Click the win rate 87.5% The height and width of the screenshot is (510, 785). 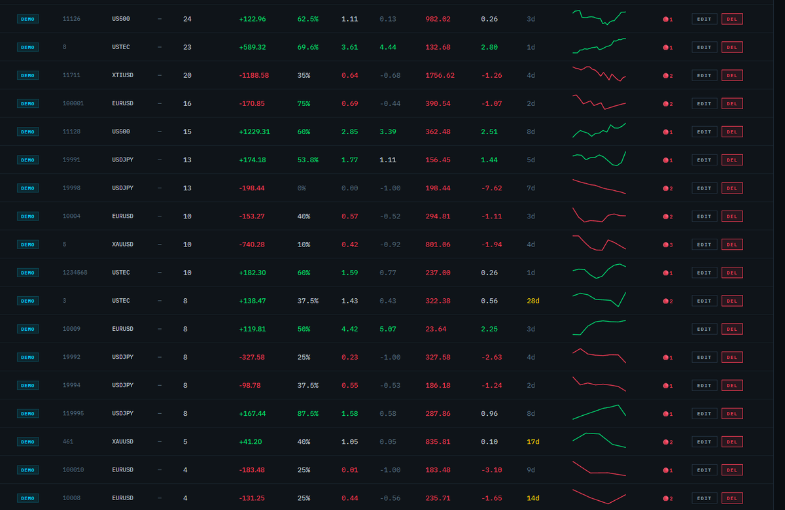point(308,413)
